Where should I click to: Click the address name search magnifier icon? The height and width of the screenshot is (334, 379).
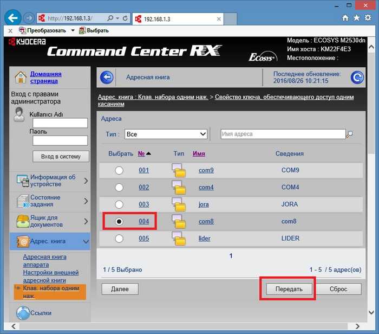[350, 134]
